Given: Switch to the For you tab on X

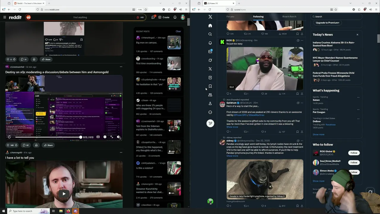Looking at the screenshot, I should tap(230, 17).
